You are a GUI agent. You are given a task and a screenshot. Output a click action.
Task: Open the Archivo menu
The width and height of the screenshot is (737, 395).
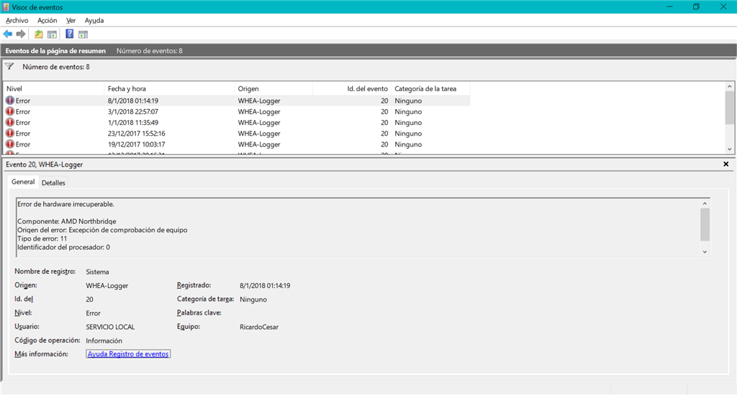coord(17,20)
